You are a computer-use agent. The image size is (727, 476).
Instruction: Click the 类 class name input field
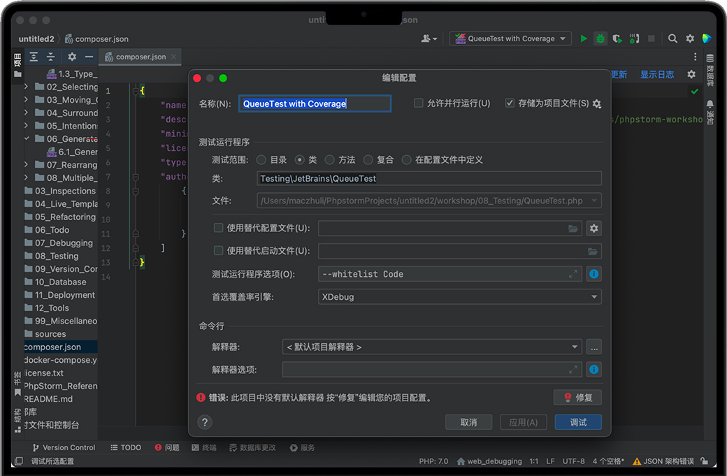pyautogui.click(x=429, y=178)
